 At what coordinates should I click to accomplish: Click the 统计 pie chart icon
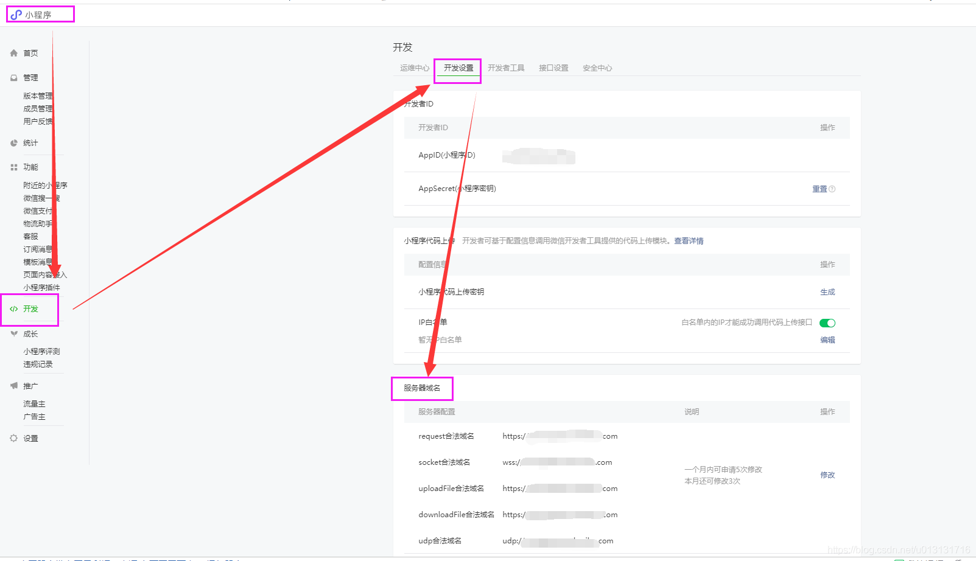tap(13, 143)
